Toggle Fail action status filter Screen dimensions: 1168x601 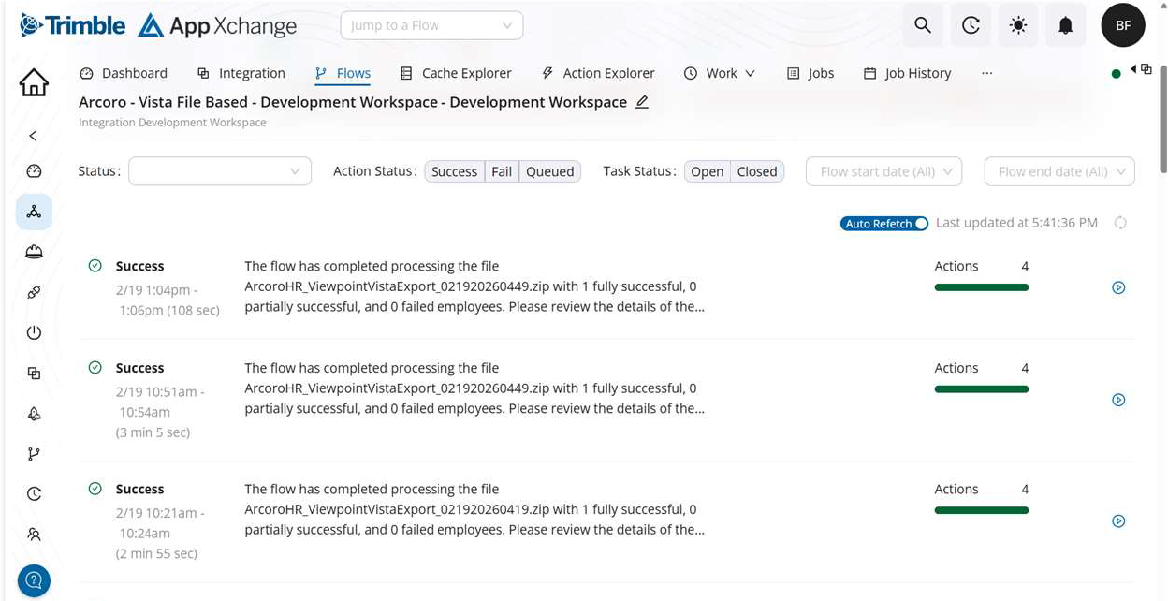pos(502,171)
